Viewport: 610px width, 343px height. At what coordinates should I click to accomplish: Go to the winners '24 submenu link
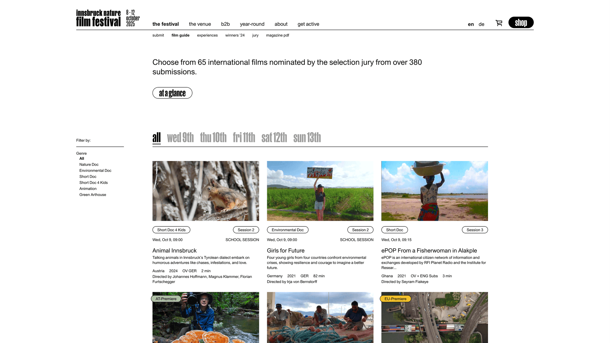tap(235, 35)
